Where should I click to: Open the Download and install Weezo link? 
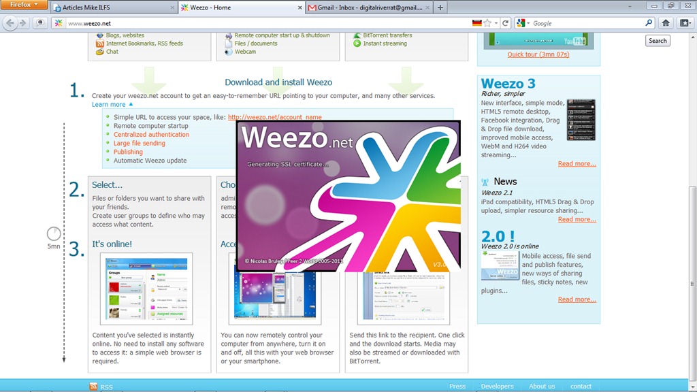click(x=278, y=82)
